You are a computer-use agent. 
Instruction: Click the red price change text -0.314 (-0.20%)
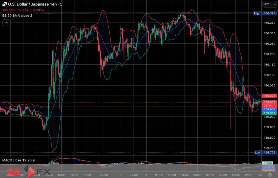tap(31, 10)
